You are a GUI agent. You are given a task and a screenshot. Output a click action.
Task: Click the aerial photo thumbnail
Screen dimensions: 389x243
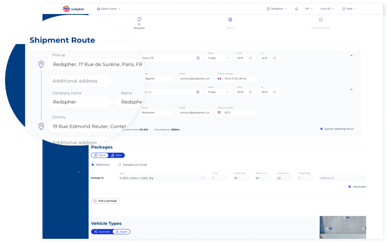point(342,227)
